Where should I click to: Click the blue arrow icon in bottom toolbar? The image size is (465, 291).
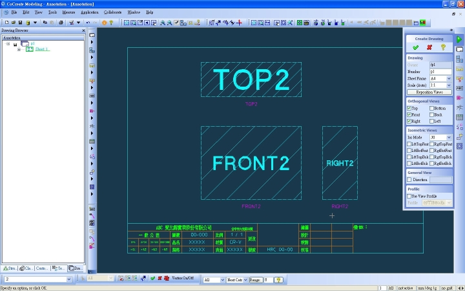pos(143,278)
